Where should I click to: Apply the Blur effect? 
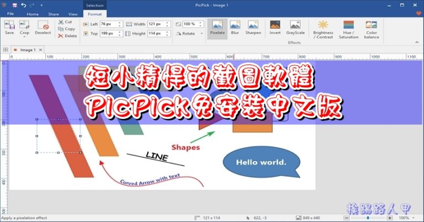(x=235, y=28)
